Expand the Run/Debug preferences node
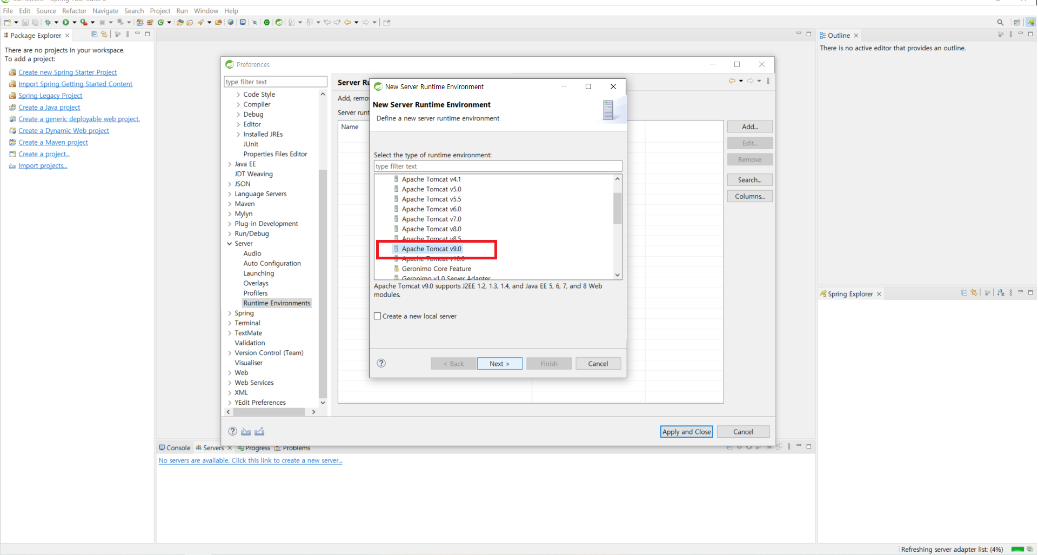Screen dimensions: 1038x555 point(230,234)
